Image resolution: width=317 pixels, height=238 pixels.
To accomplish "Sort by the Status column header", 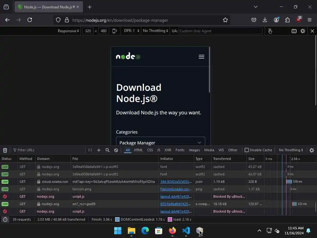I will coord(9,159).
